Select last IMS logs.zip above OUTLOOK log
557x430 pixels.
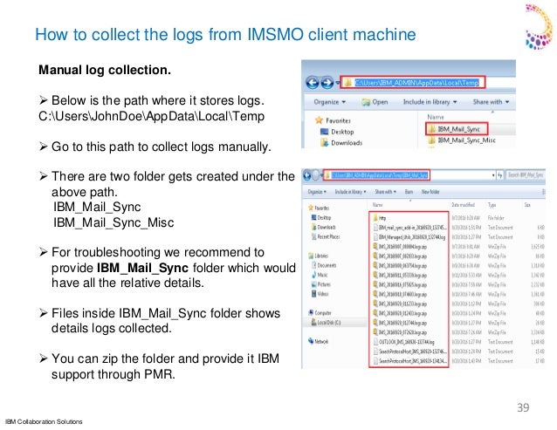tap(400, 332)
